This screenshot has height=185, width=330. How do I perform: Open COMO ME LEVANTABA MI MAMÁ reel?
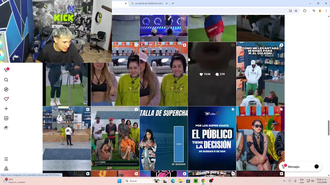tap(260, 74)
